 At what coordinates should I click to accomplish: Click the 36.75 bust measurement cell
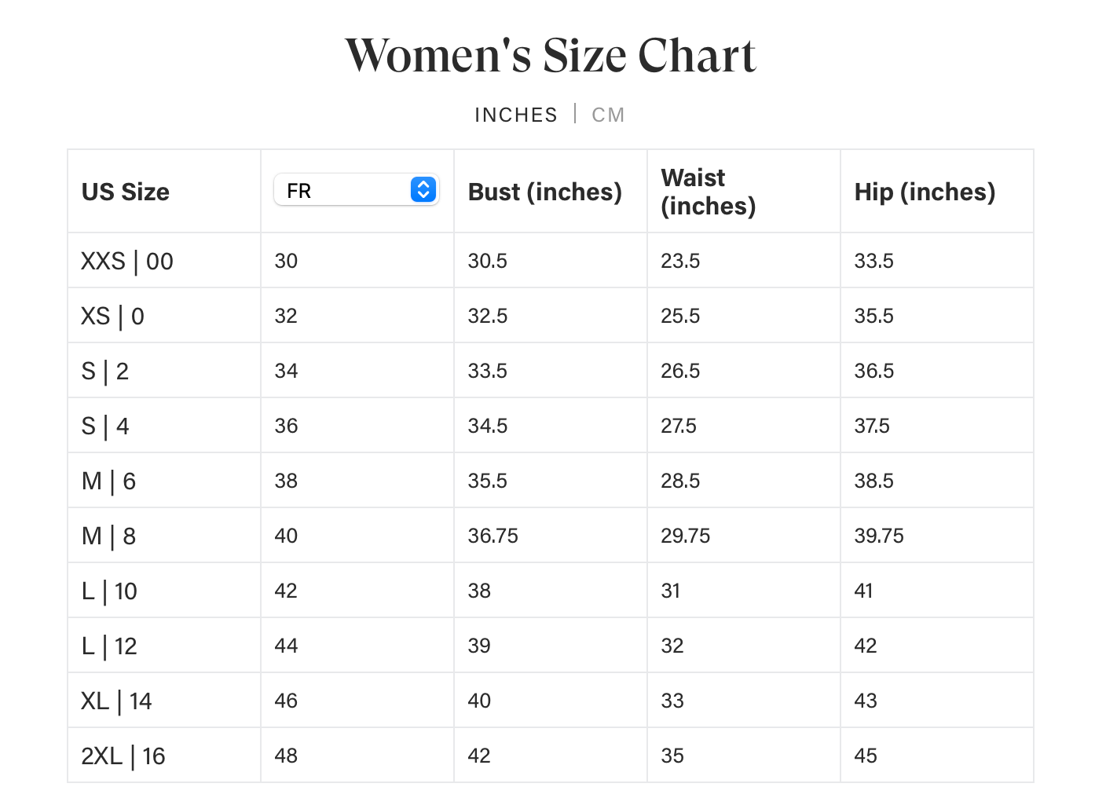point(493,536)
